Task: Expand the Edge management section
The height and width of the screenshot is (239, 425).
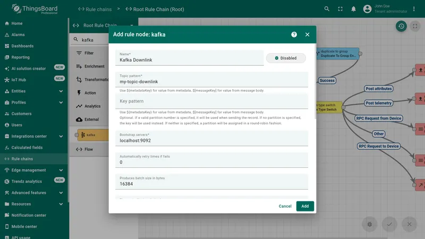Action: coord(34,170)
